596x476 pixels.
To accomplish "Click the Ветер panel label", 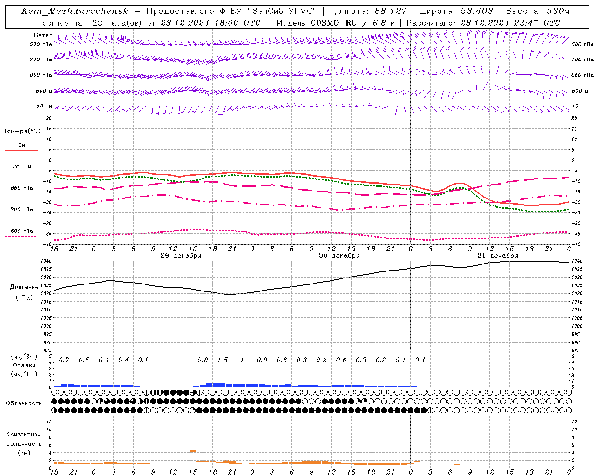I will (x=43, y=35).
